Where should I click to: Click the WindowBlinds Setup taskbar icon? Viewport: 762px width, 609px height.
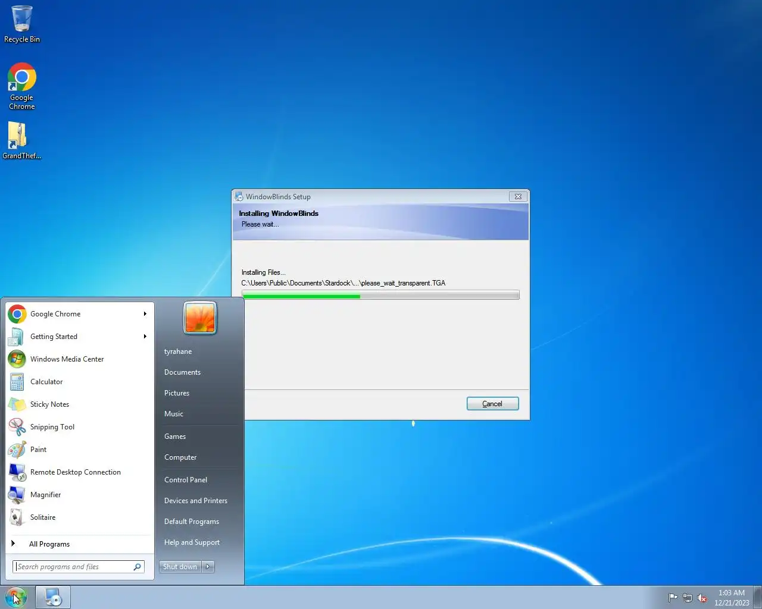coord(53,597)
